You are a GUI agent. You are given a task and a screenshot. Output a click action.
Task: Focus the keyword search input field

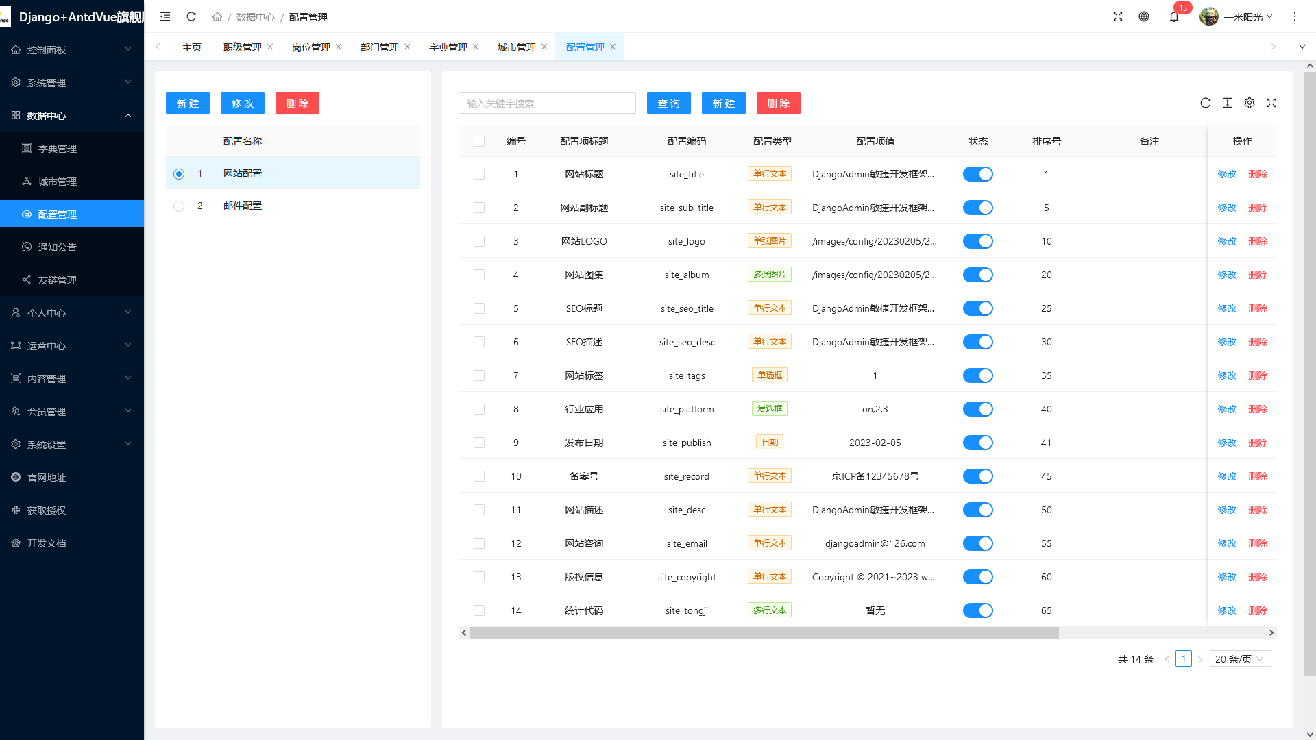coord(547,103)
